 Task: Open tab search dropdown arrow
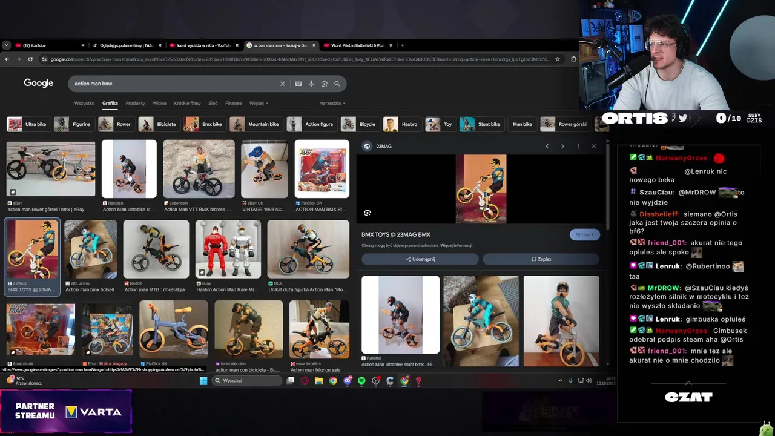point(6,45)
